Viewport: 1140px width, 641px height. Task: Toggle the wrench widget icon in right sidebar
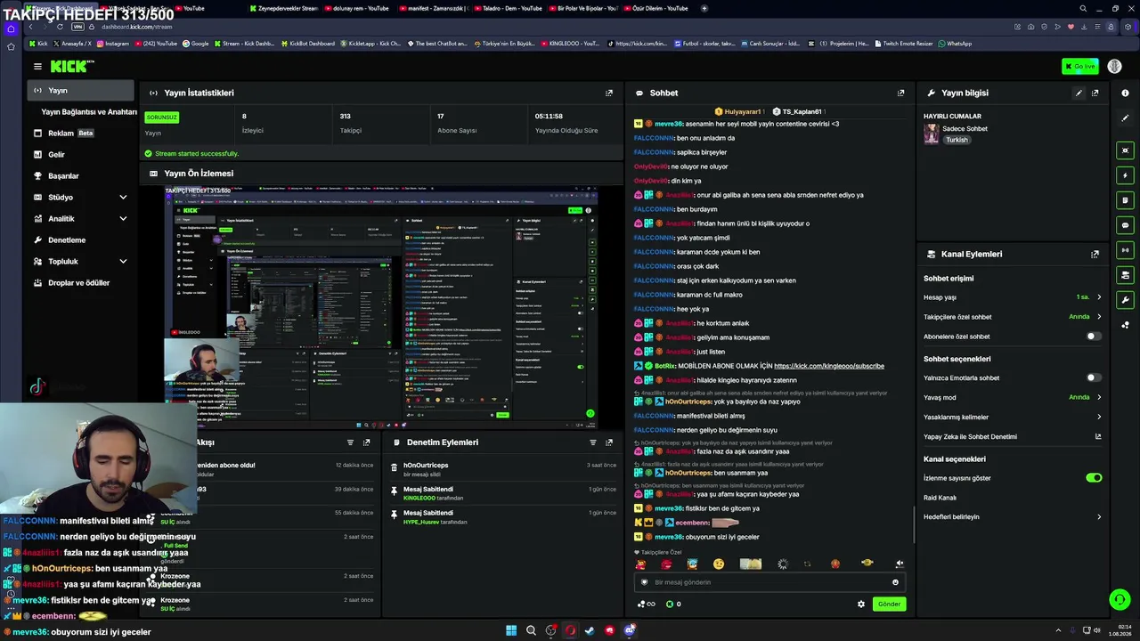pyautogui.click(x=1126, y=300)
